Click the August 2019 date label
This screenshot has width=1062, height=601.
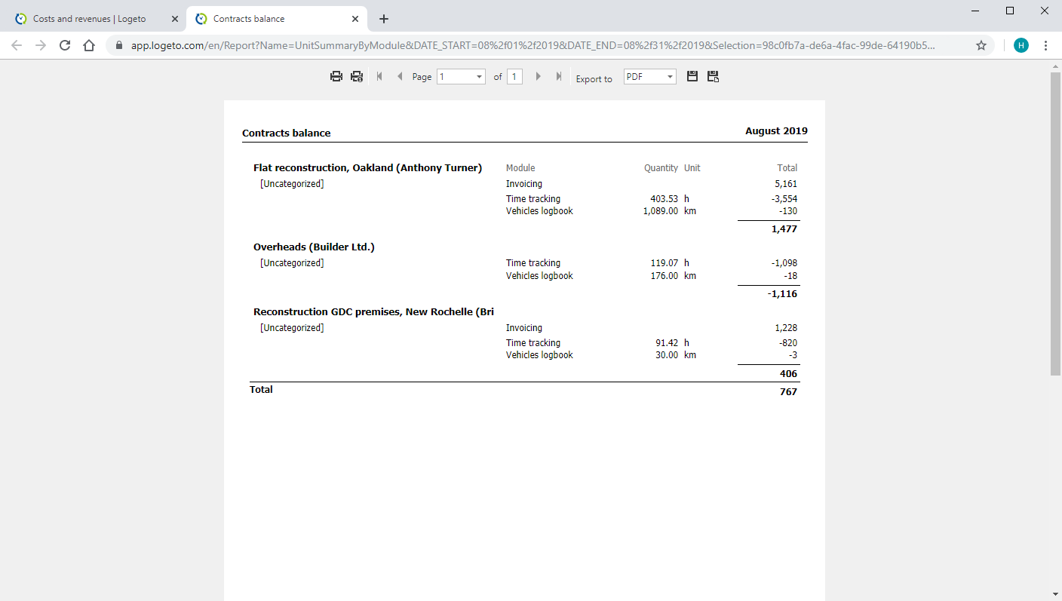(x=776, y=130)
